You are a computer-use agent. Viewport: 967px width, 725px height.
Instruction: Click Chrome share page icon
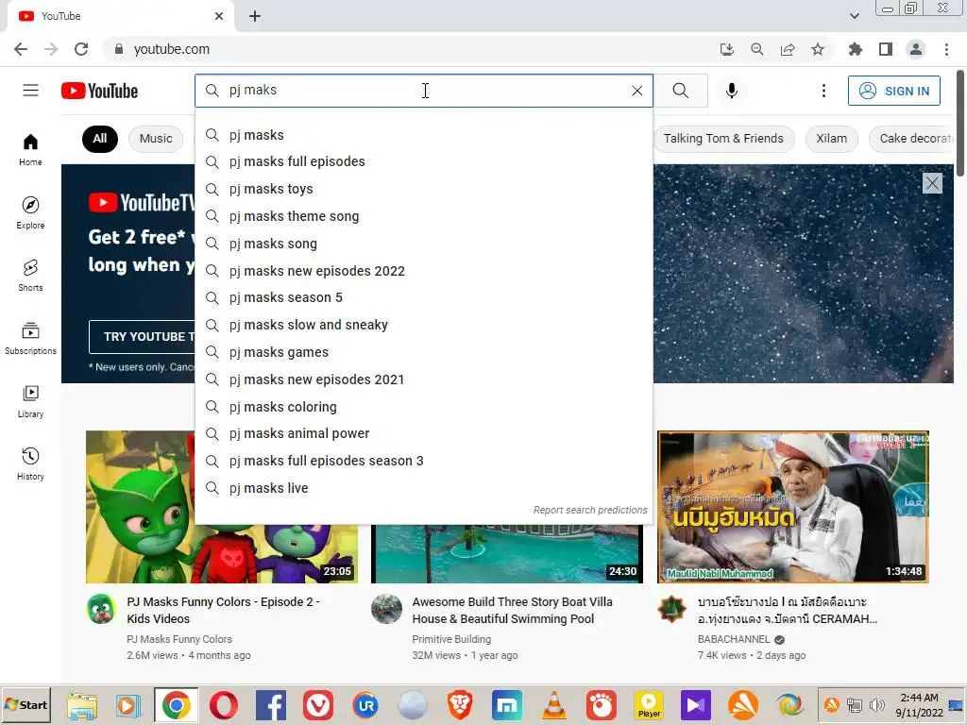tap(788, 49)
